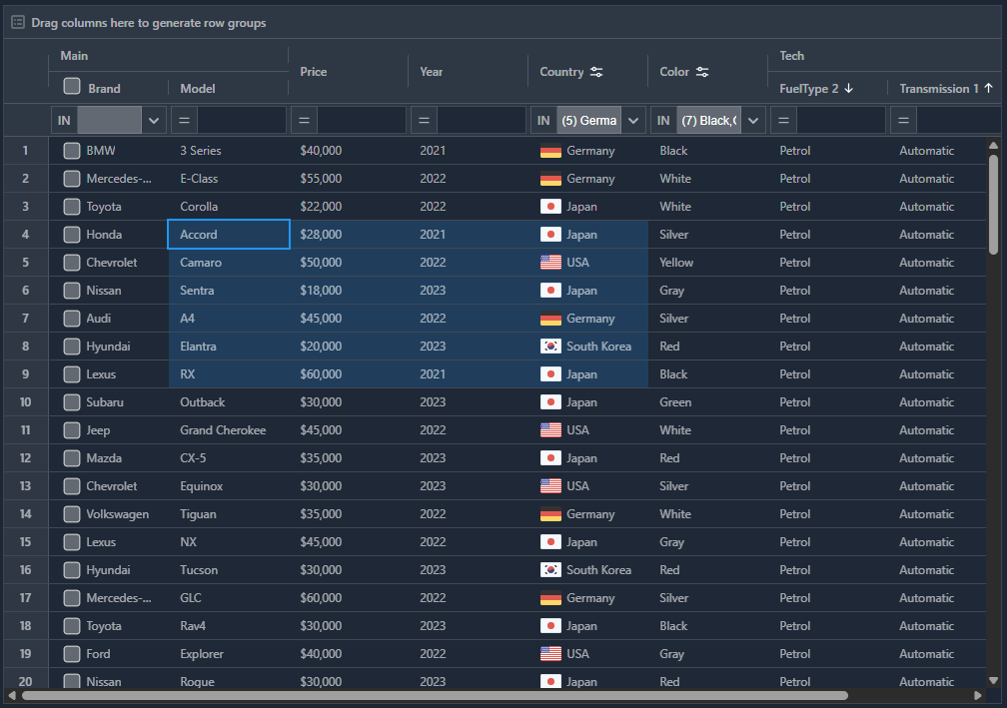Click the equals operator for Transmission filter
The image size is (1007, 708).
[903, 120]
